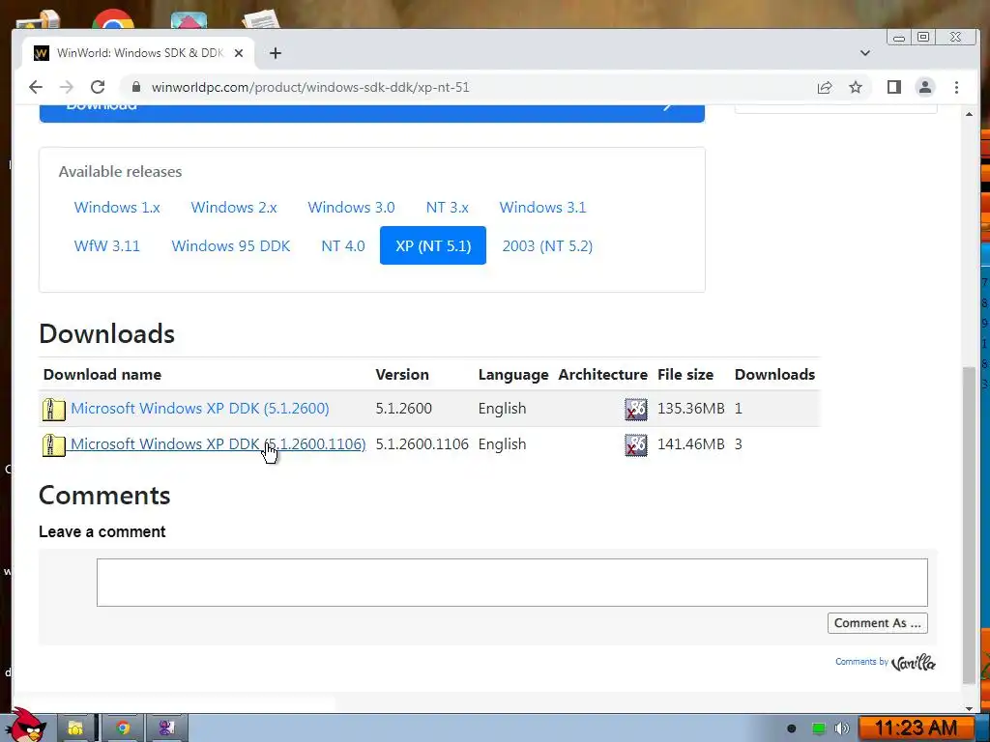Click the 135.36MB file size
Screen dimensions: 990x742
tap(690, 409)
